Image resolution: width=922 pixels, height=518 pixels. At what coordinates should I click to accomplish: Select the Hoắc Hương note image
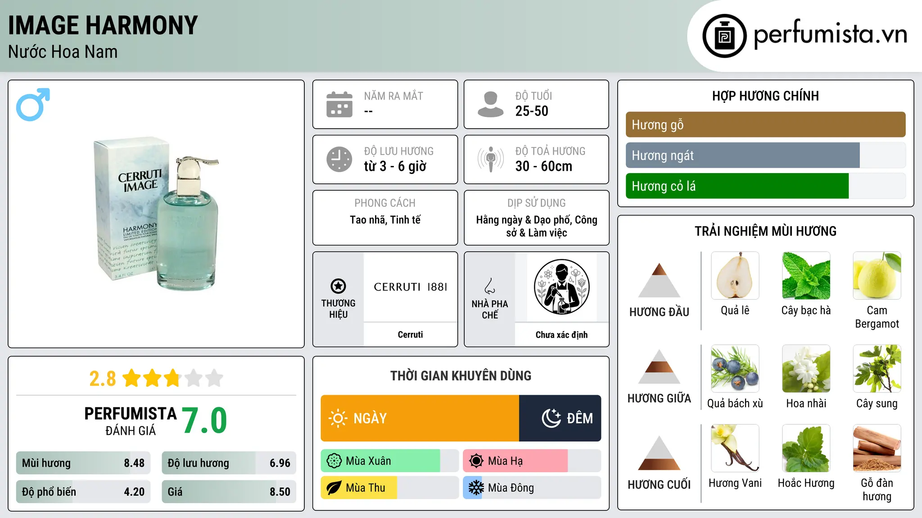tap(806, 448)
